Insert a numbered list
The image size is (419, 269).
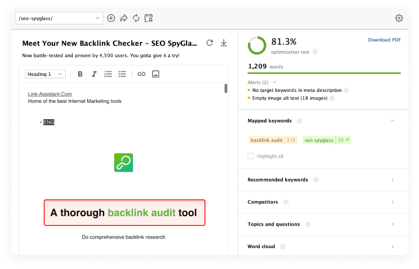(108, 74)
